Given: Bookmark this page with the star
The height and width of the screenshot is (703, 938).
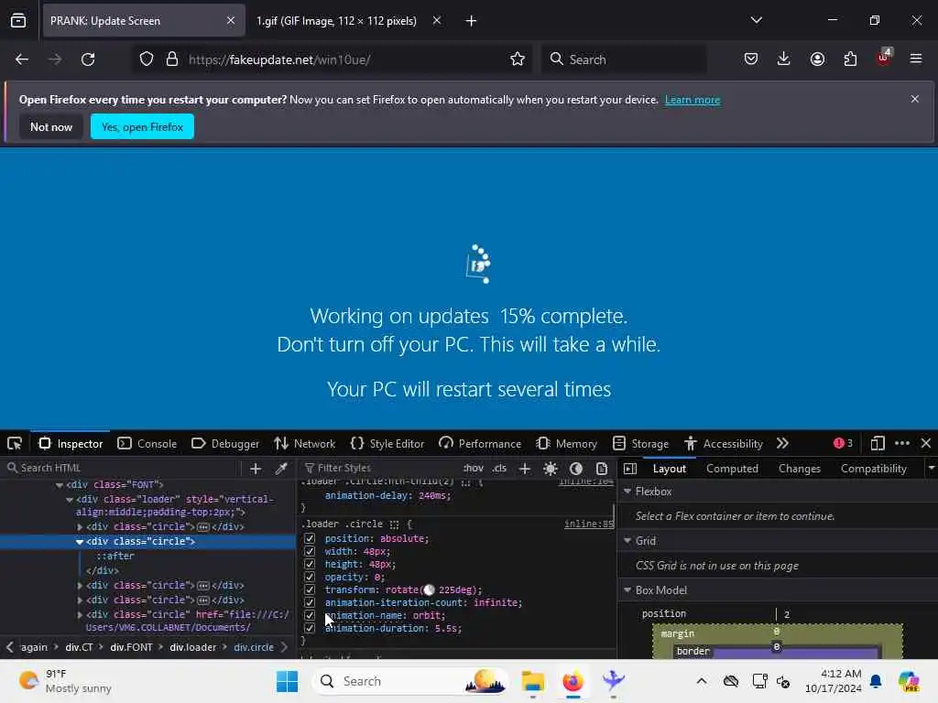Looking at the screenshot, I should tap(518, 59).
